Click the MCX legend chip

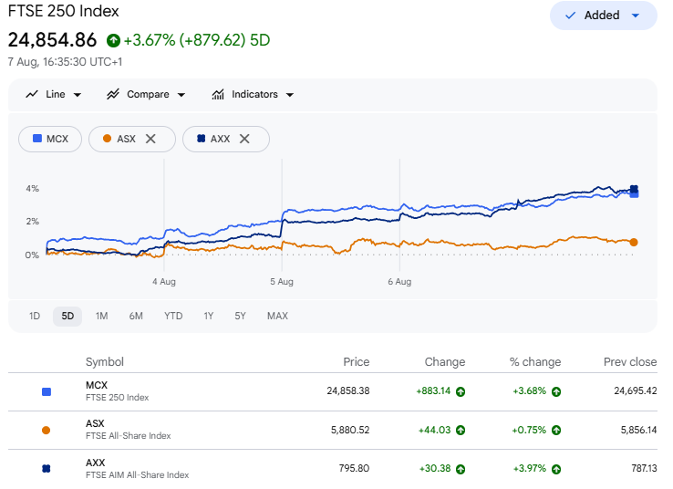click(50, 139)
